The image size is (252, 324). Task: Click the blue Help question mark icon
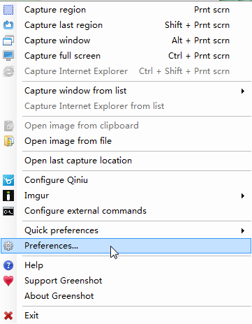pos(8,265)
